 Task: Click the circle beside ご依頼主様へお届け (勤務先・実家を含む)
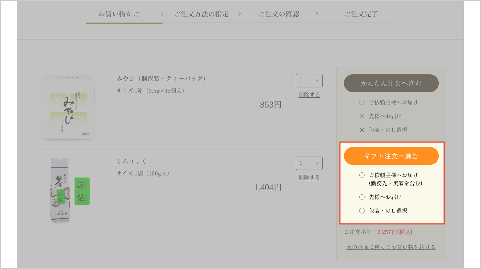point(362,175)
